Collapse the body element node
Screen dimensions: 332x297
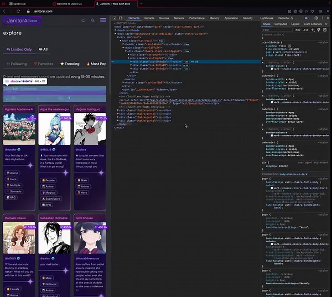pos(116,34)
